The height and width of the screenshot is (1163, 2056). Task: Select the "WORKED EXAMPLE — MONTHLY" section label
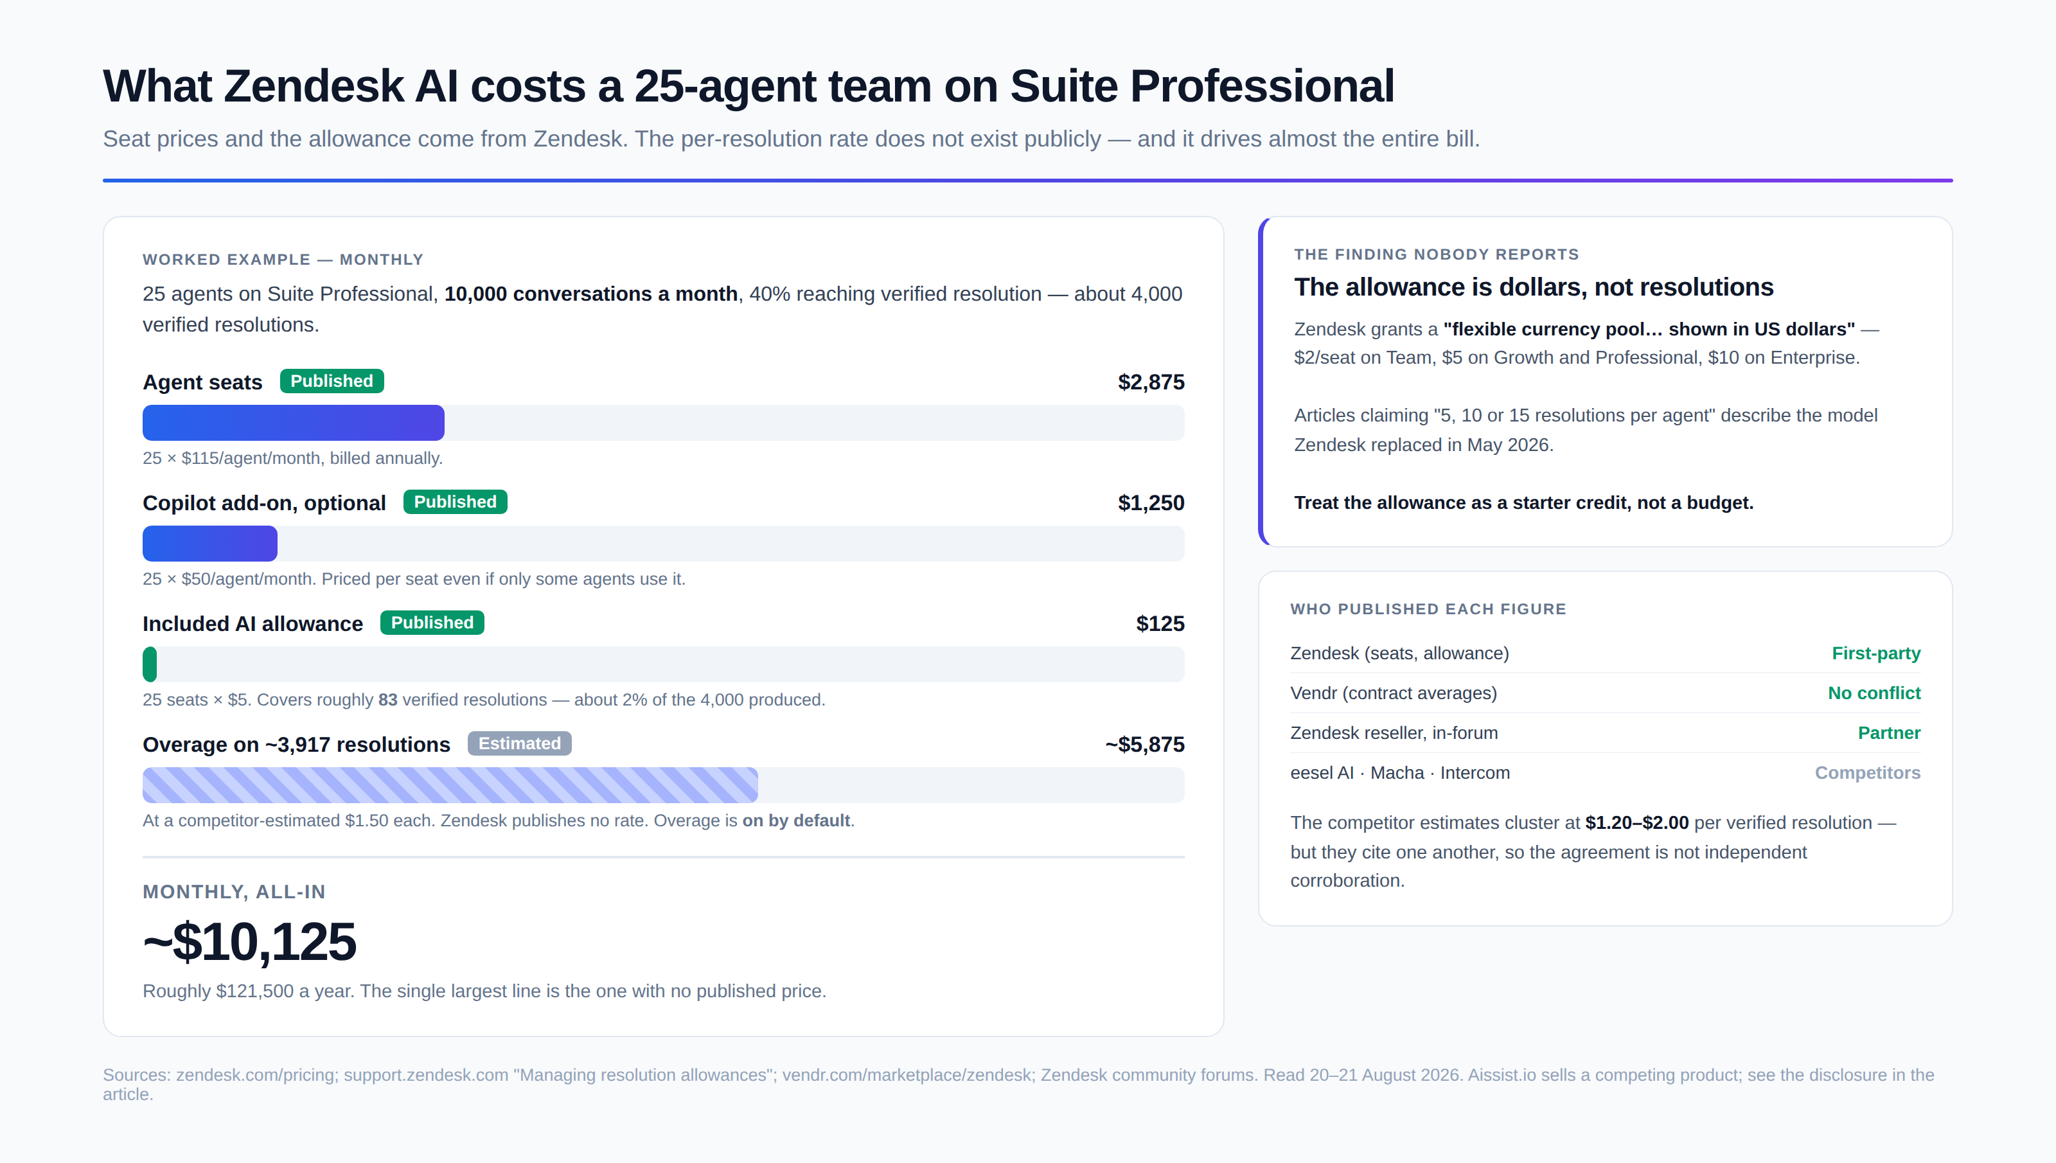click(283, 260)
